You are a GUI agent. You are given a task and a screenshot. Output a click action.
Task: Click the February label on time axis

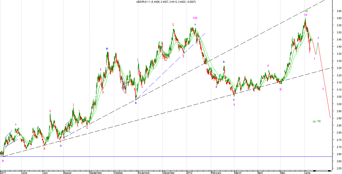click(216, 173)
